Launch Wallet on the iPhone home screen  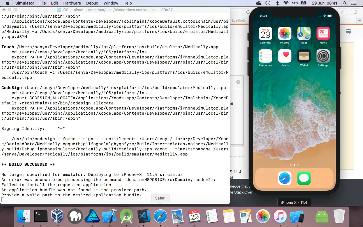click(304, 56)
